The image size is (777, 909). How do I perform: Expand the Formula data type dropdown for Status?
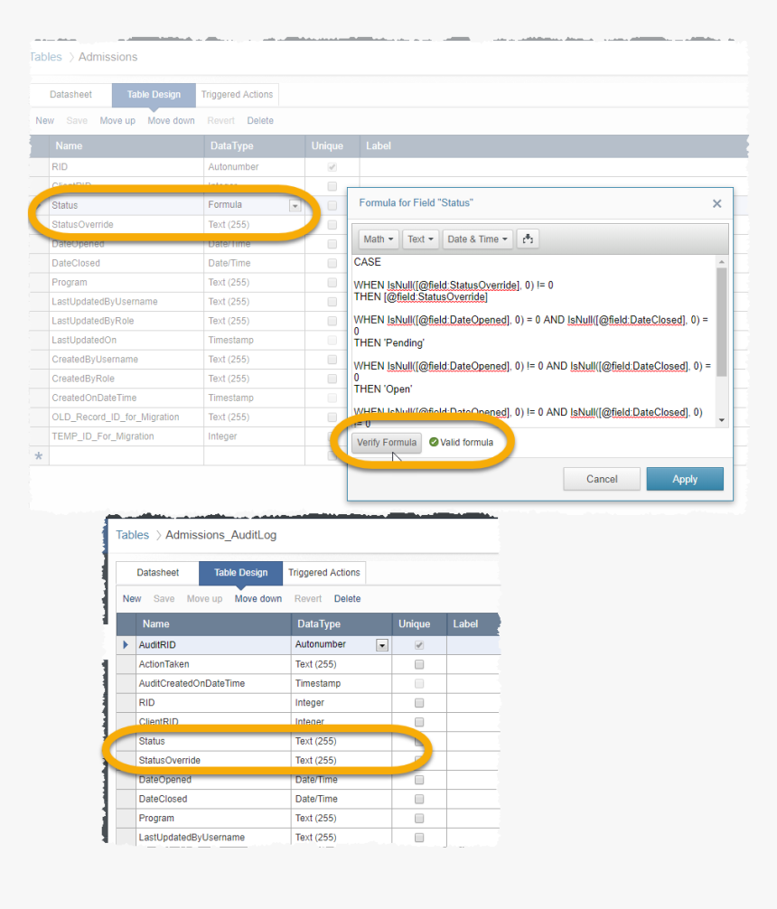click(295, 206)
